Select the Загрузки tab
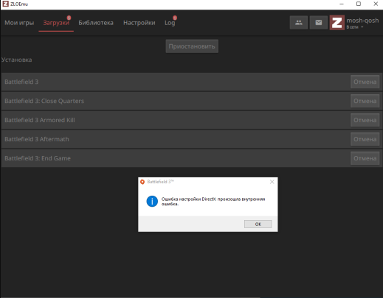The width and height of the screenshot is (383, 298). [56, 23]
